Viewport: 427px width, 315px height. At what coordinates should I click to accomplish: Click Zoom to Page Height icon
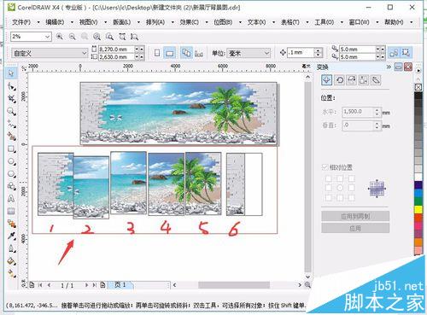coord(134,37)
